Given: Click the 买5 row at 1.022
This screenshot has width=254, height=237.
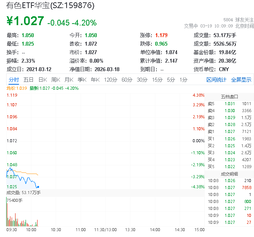Looking at the screenshot, I should pyautogui.click(x=229, y=167).
